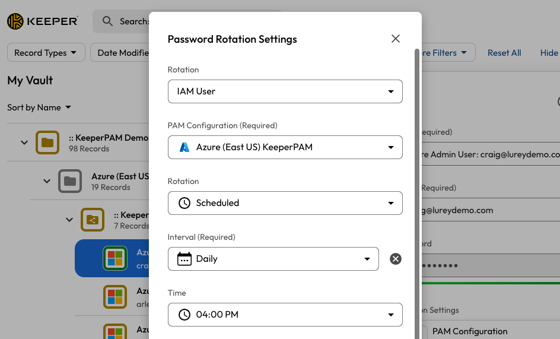Open the 04:00 PM time dropdown
The image size is (560, 339).
(285, 315)
